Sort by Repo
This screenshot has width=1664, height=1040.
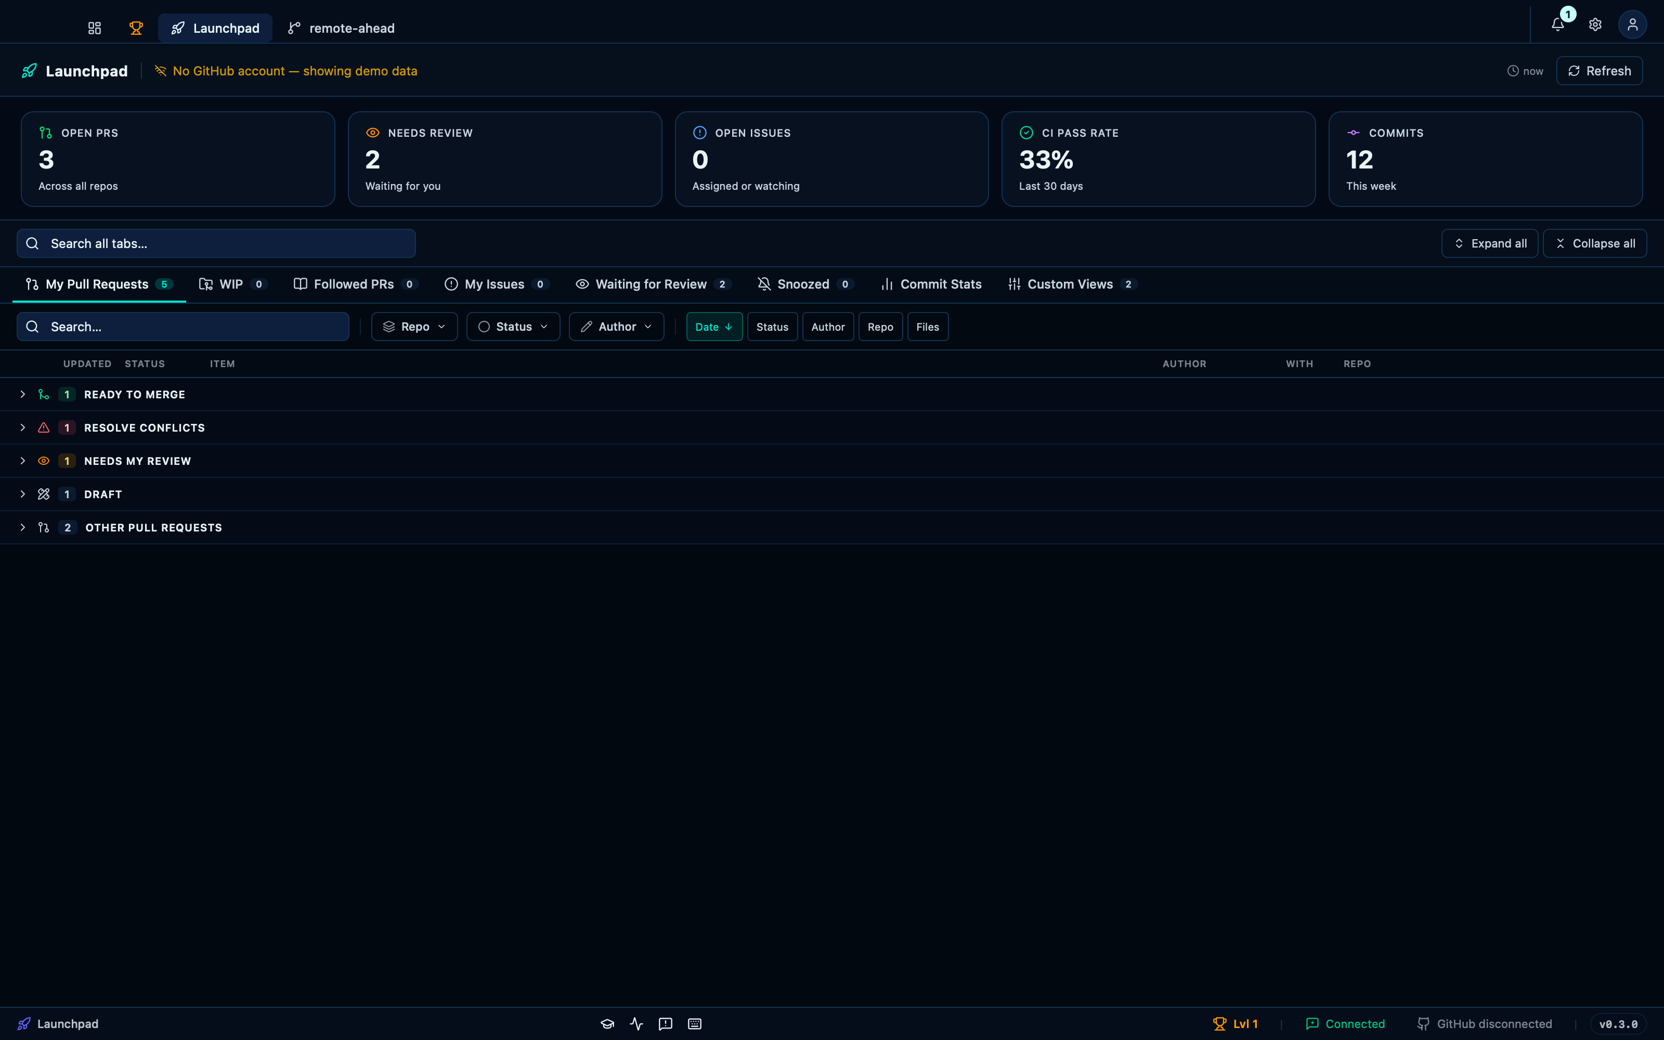880,327
